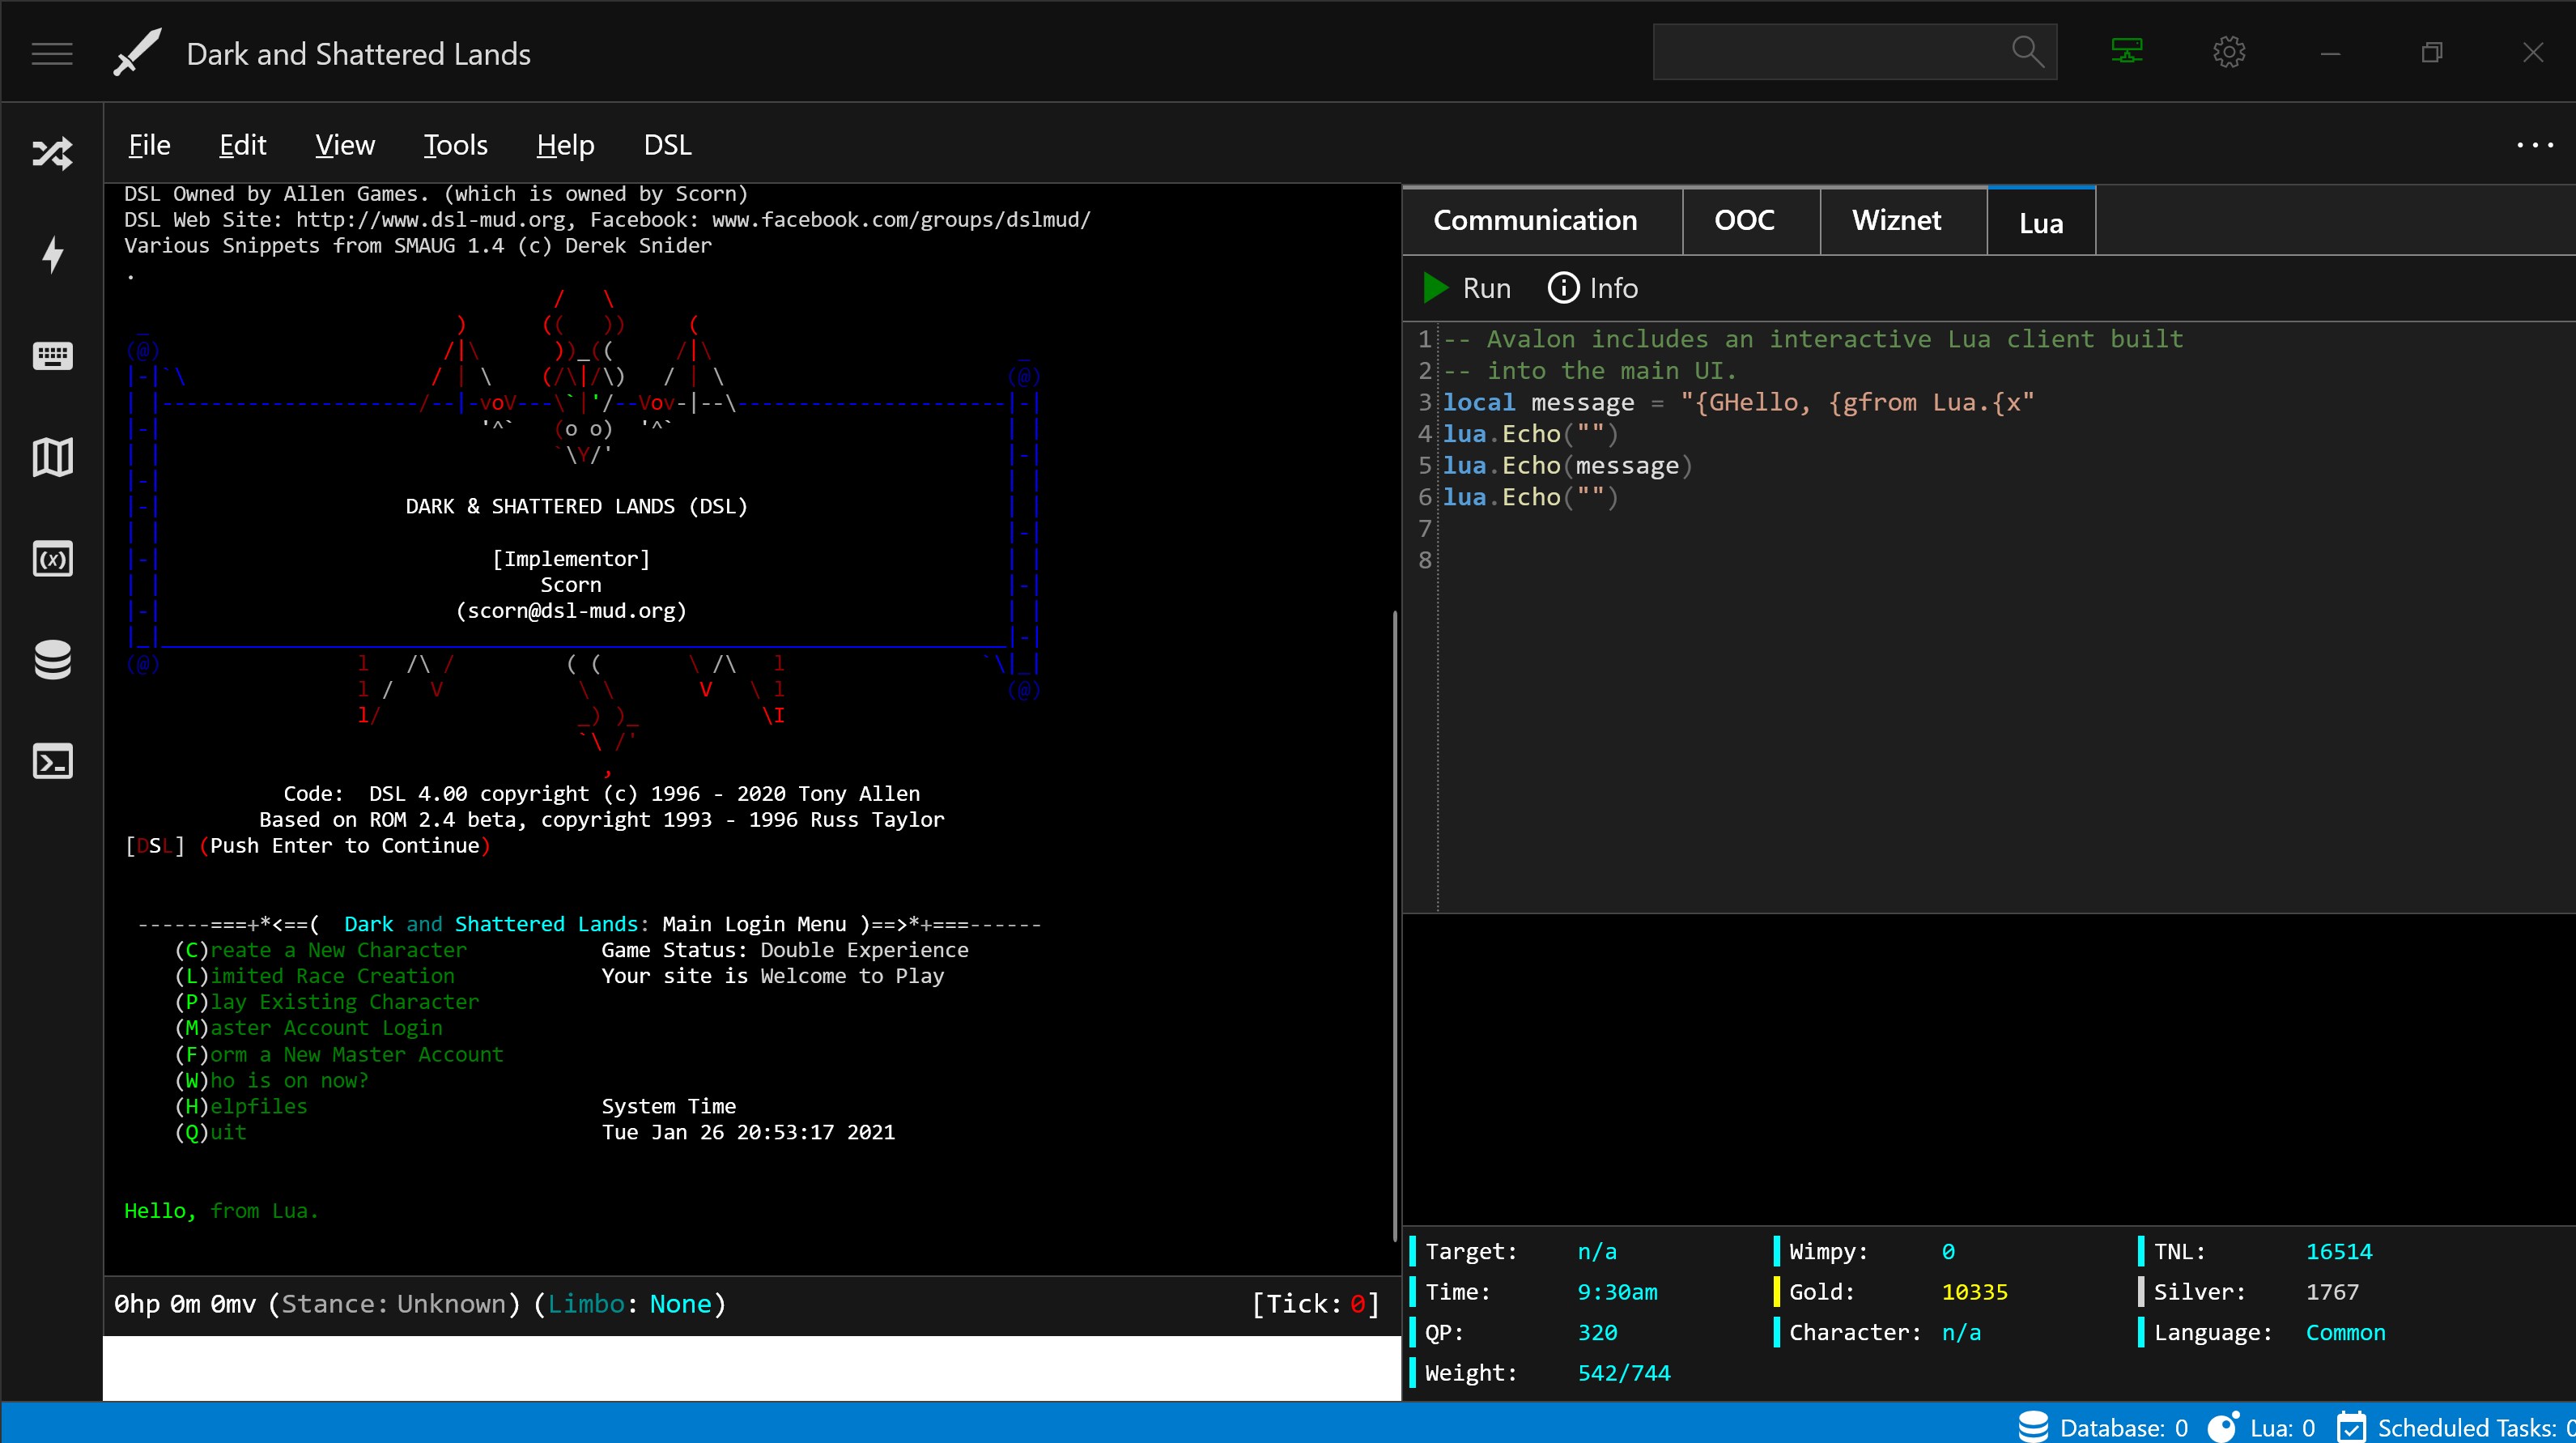Open the Triggers lightning bolt icon

tap(52, 254)
